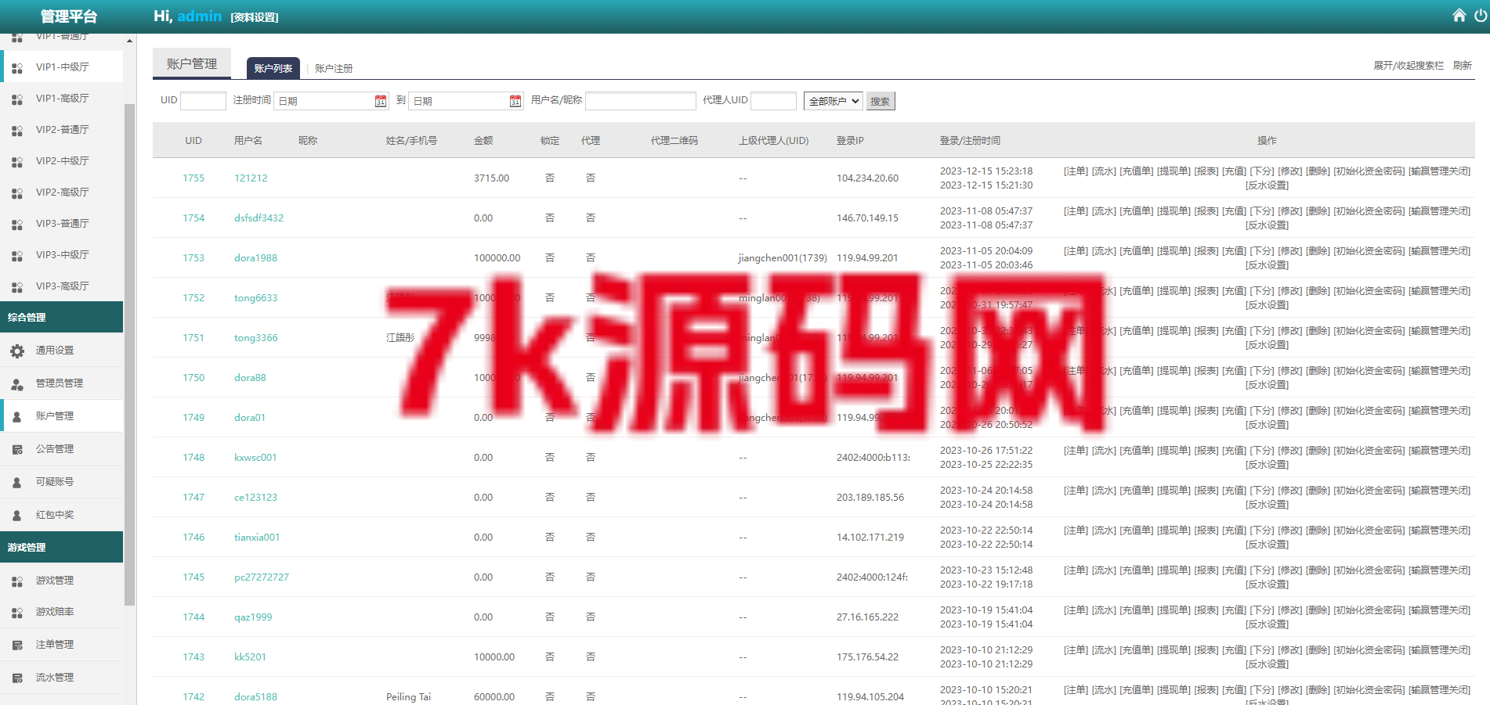Click [下分] for user tianxia001 row
This screenshot has width=1490, height=705.
tap(1262, 531)
